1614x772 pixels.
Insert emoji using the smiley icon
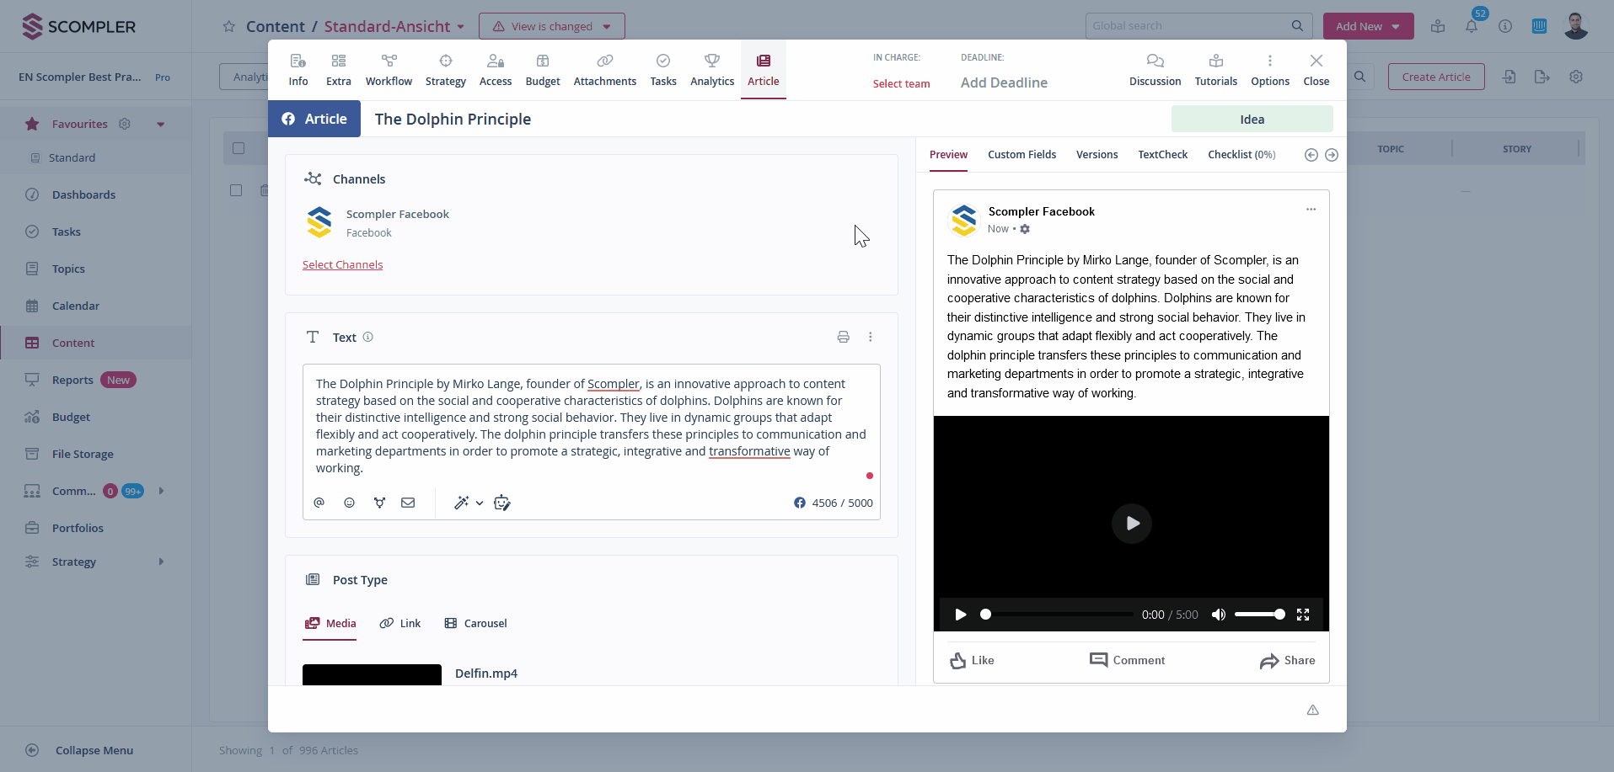pyautogui.click(x=349, y=503)
